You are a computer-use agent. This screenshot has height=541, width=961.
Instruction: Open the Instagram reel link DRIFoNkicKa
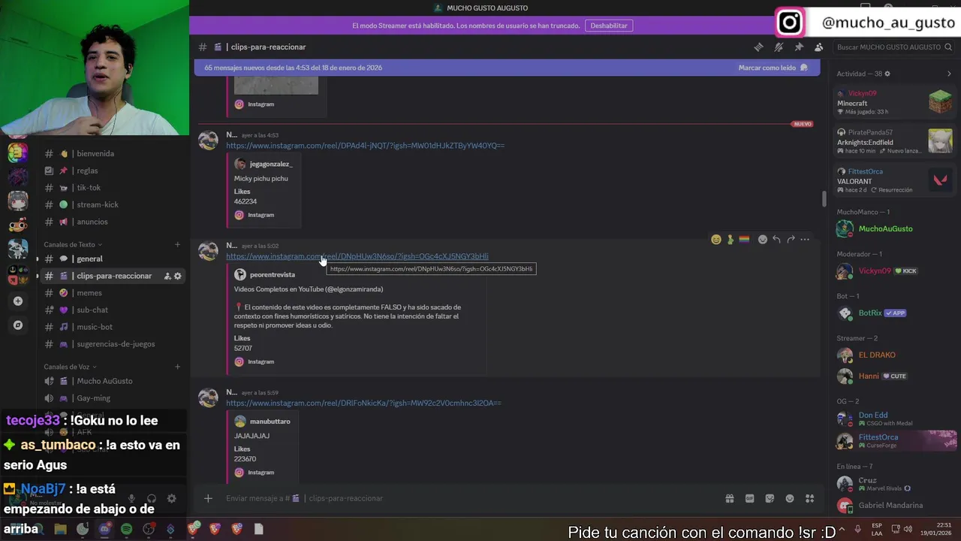coord(363,403)
